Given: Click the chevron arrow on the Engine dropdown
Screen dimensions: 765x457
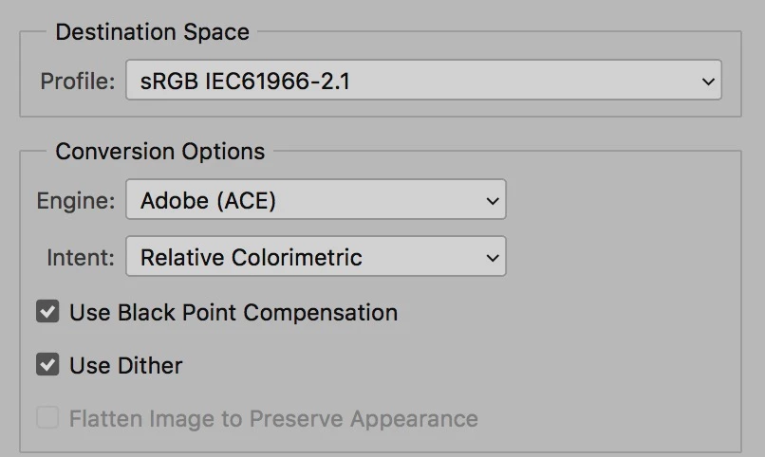Looking at the screenshot, I should [x=492, y=201].
